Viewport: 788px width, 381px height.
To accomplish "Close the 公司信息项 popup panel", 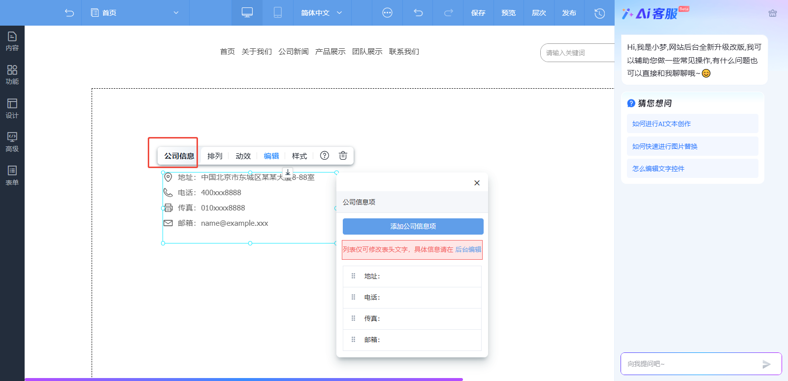I will (x=477, y=183).
